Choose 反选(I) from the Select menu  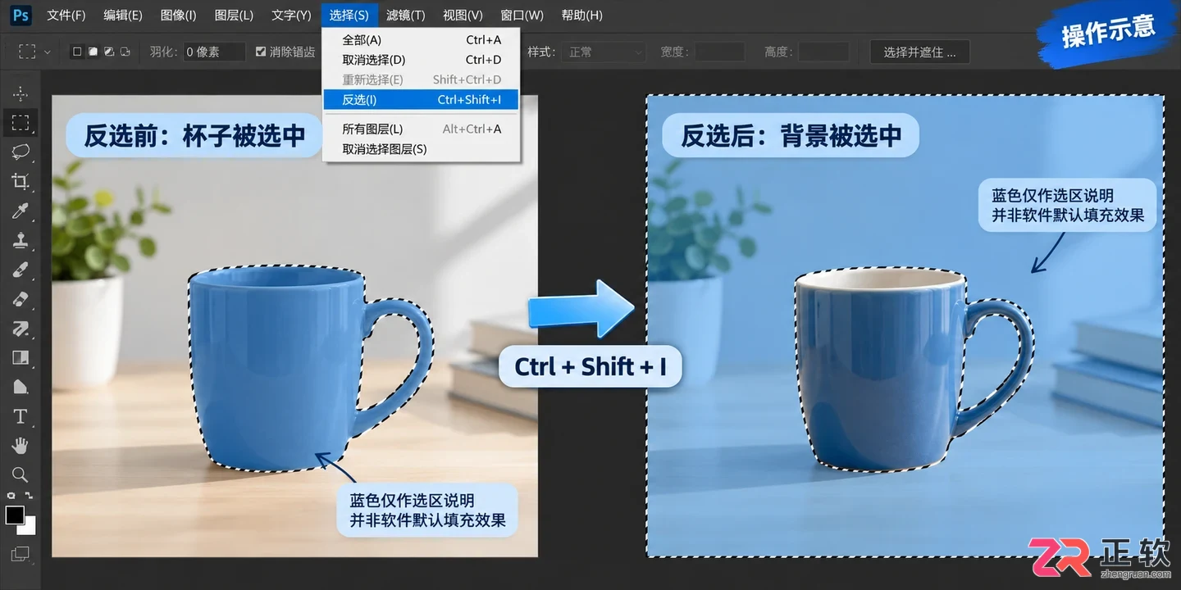point(421,99)
